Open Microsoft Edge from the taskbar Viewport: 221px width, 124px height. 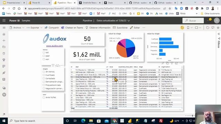click(x=83, y=121)
